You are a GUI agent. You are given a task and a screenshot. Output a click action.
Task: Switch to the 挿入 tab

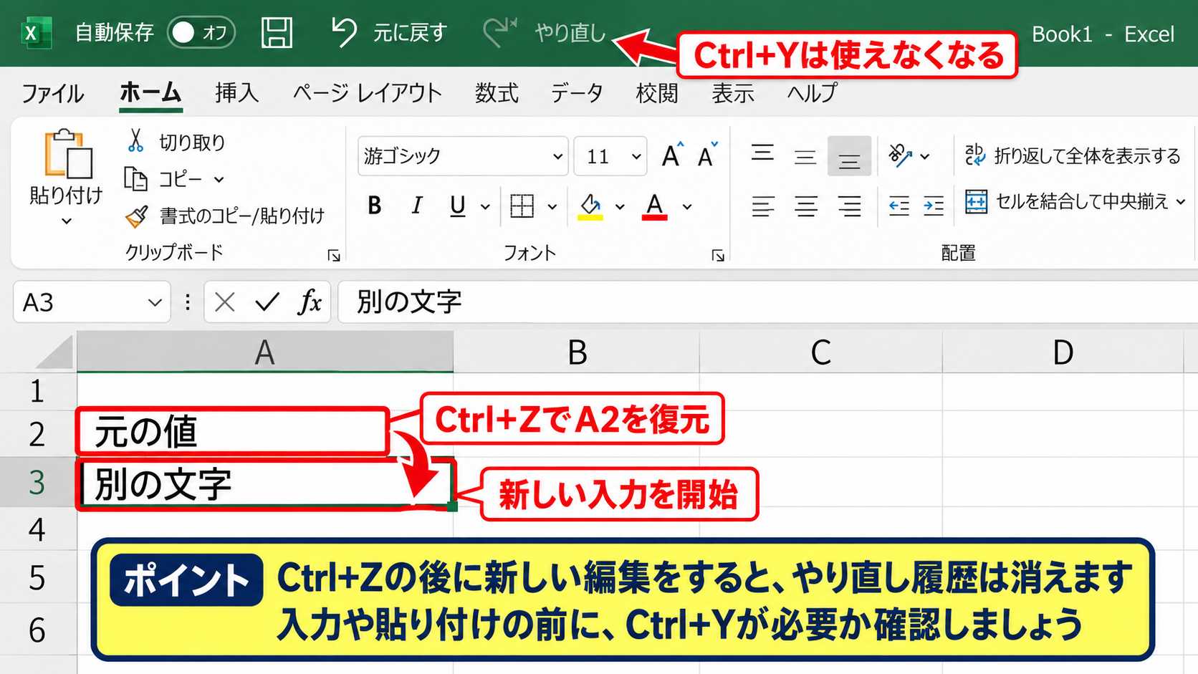pos(236,92)
